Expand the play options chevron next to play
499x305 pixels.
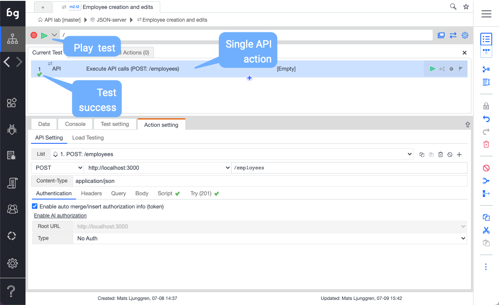coord(54,35)
